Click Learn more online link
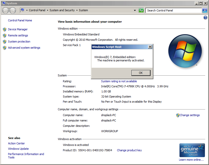The image size is (209, 165). [x=191, y=160]
